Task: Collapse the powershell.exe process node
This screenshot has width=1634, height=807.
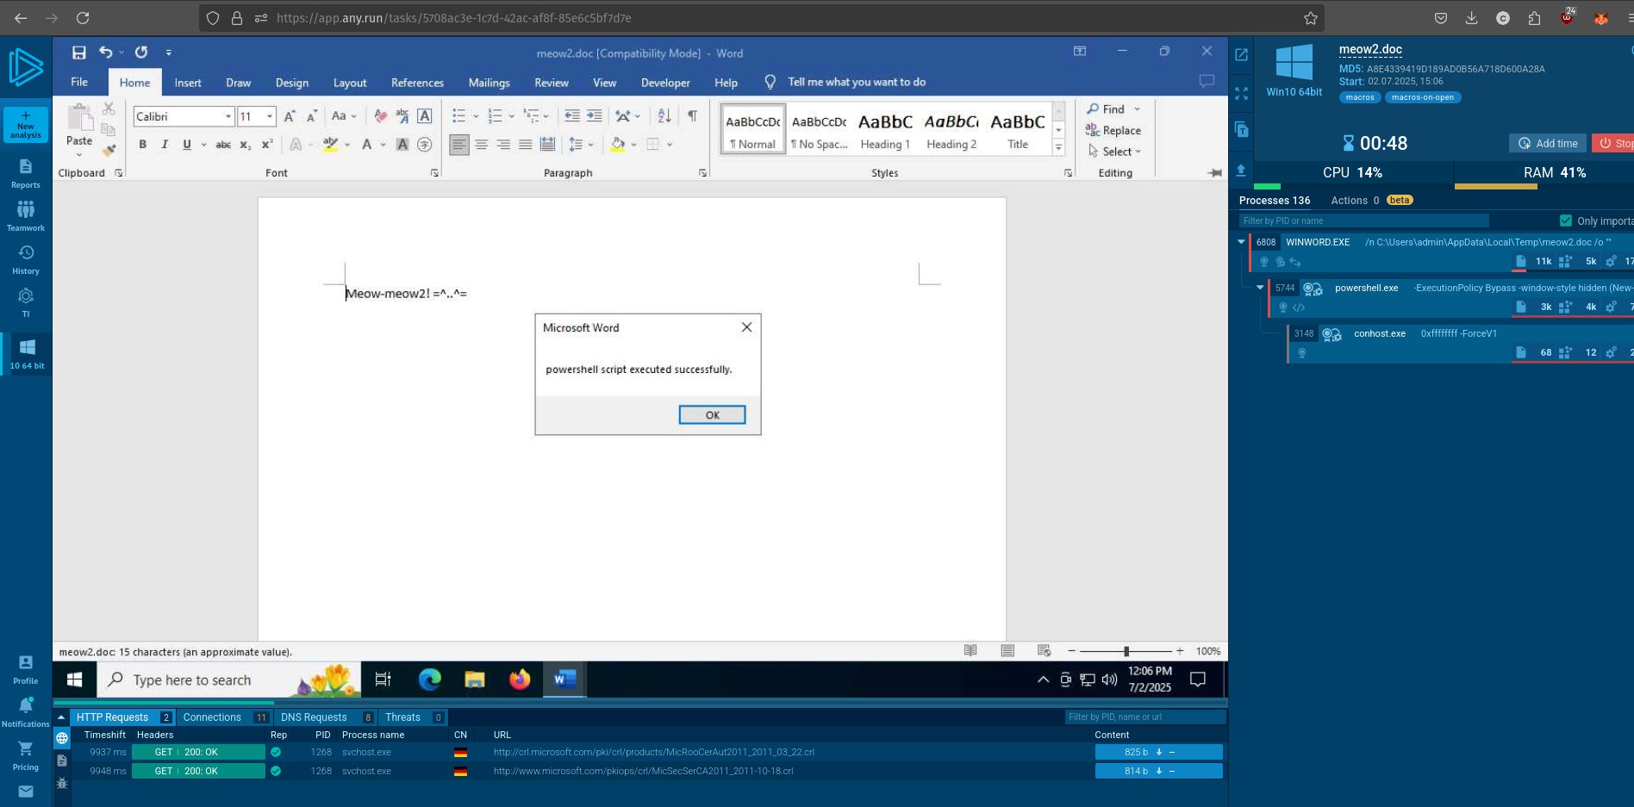Action: [x=1260, y=288]
